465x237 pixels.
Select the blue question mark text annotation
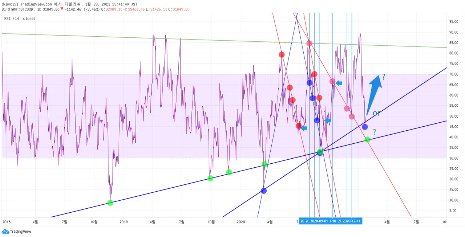click(x=384, y=77)
